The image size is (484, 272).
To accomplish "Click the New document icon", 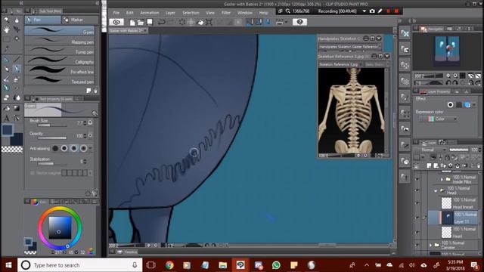I will tap(132, 22).
